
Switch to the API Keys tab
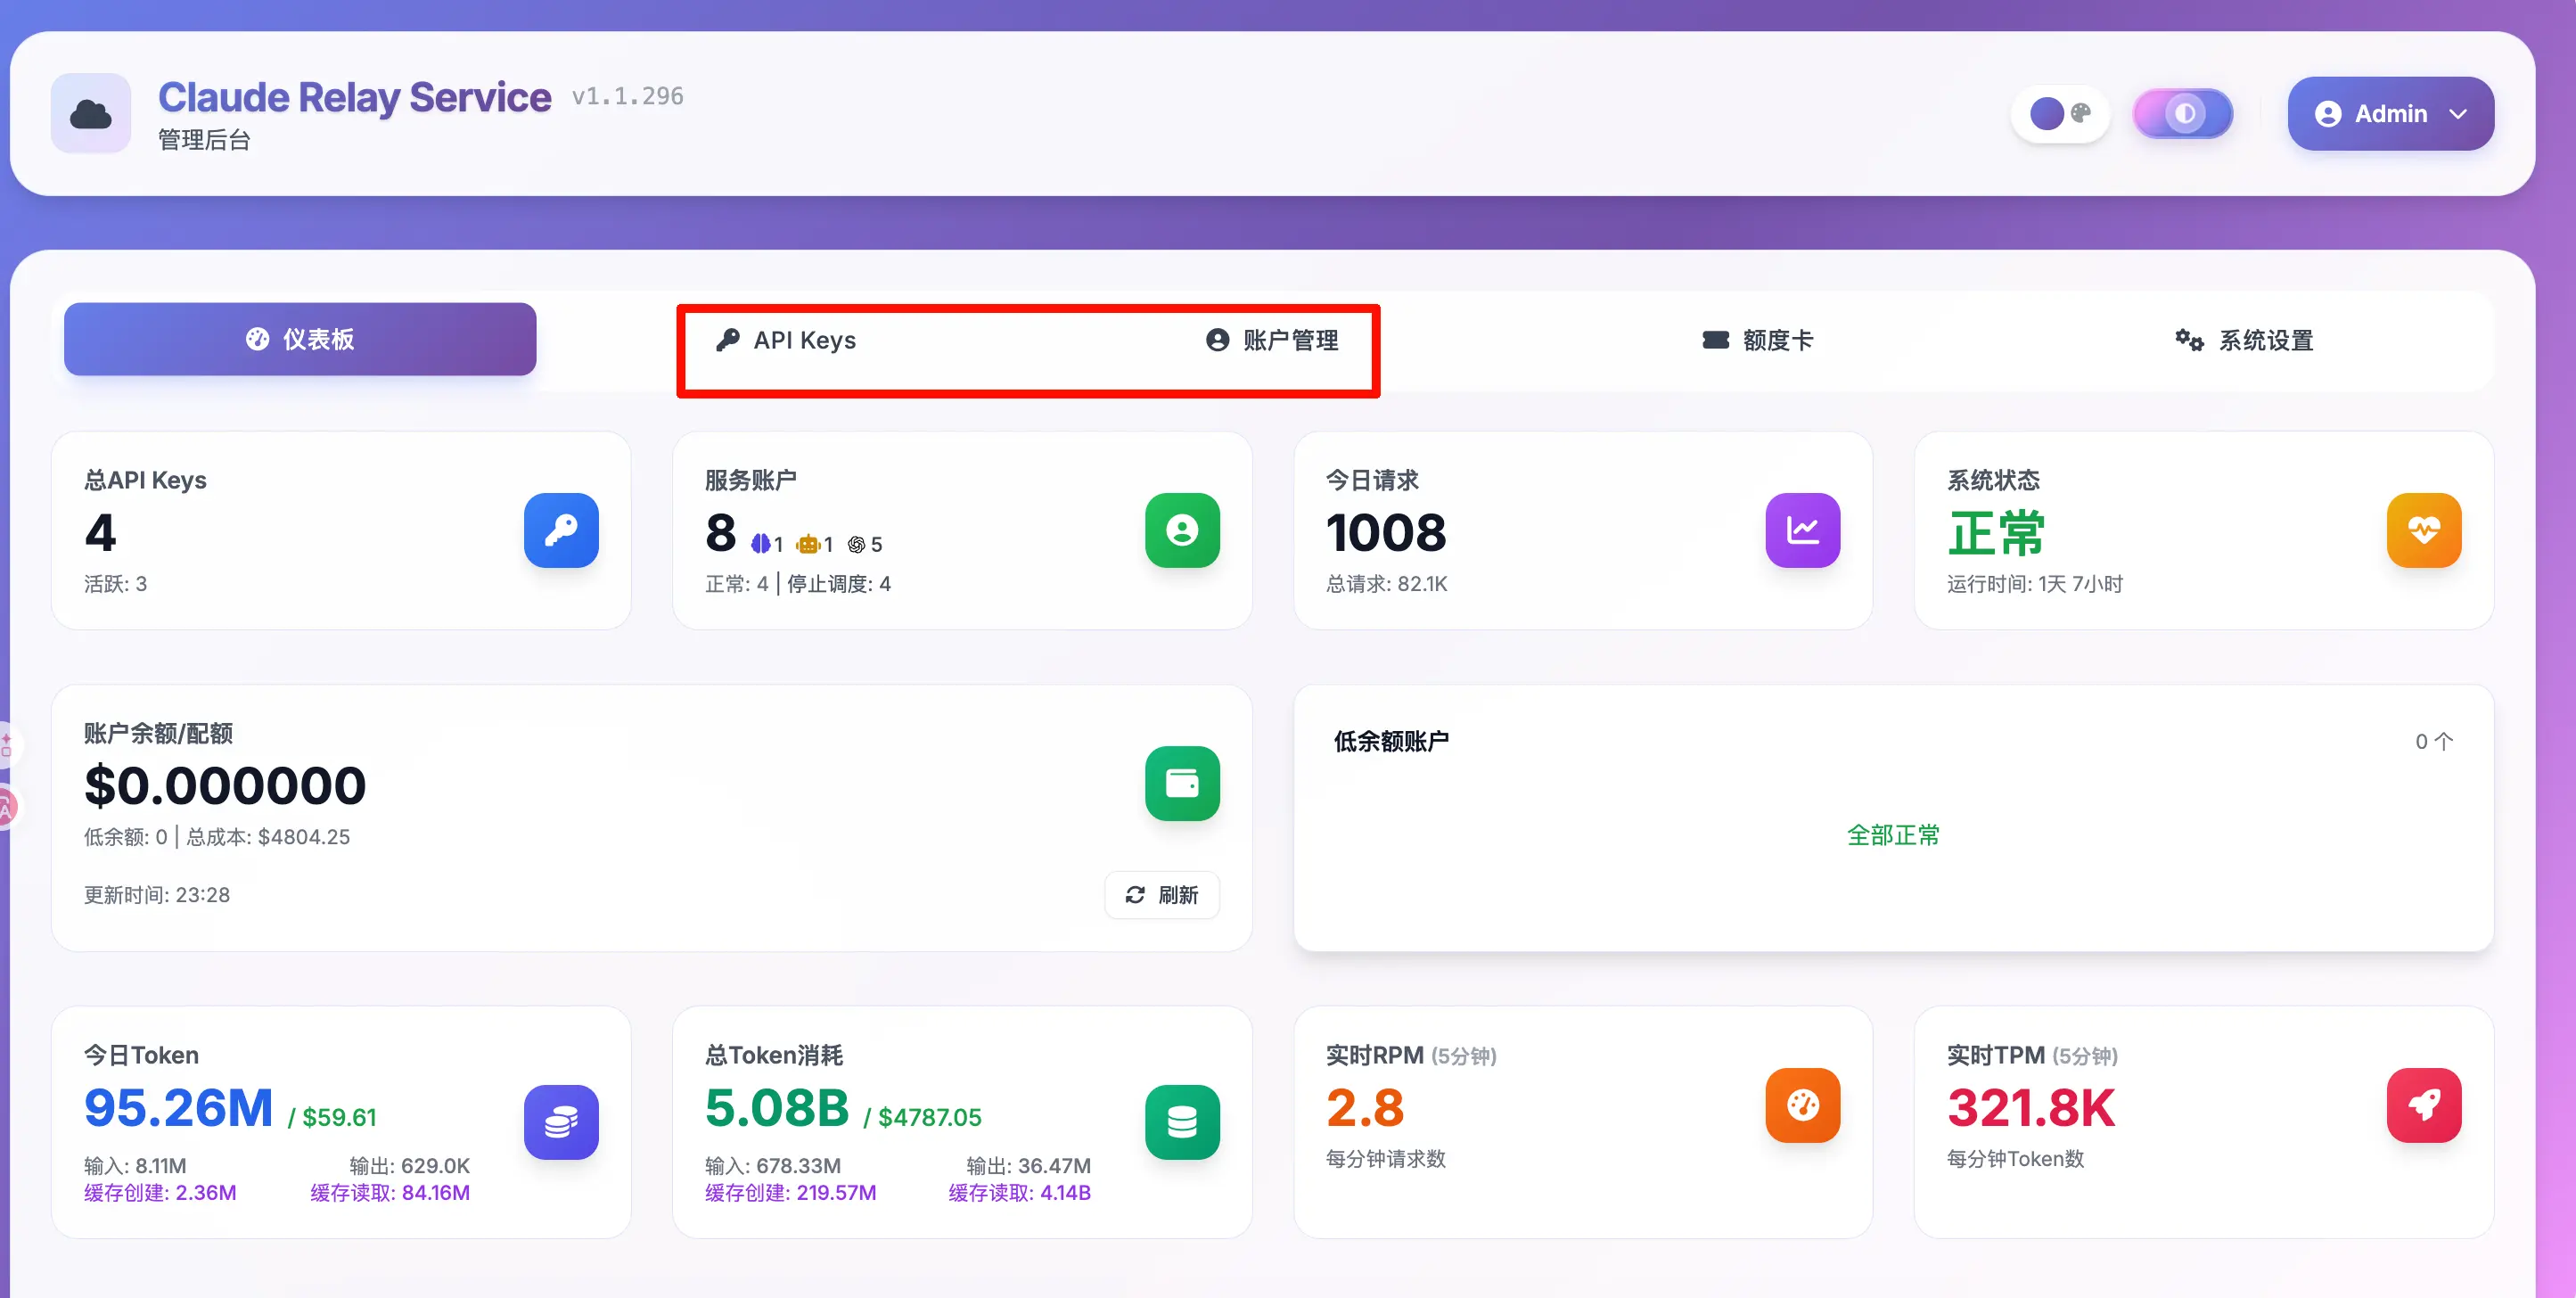click(786, 340)
